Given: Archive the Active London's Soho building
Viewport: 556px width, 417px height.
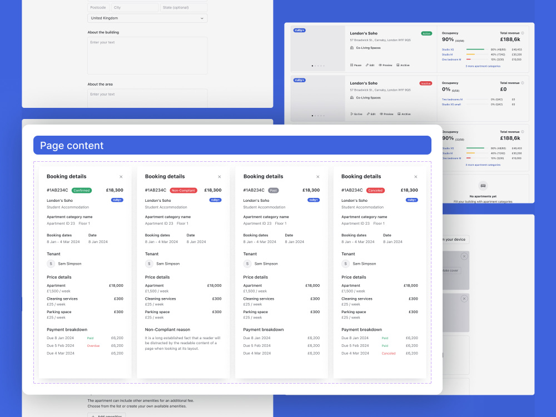Looking at the screenshot, I should pos(403,65).
